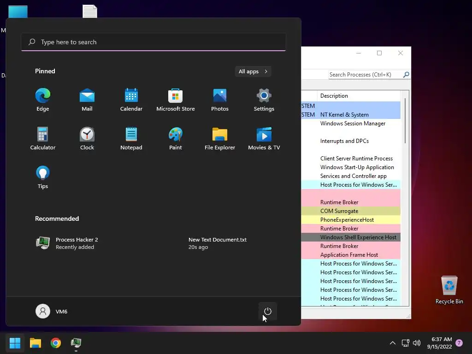Open the Clock app

(x=87, y=139)
